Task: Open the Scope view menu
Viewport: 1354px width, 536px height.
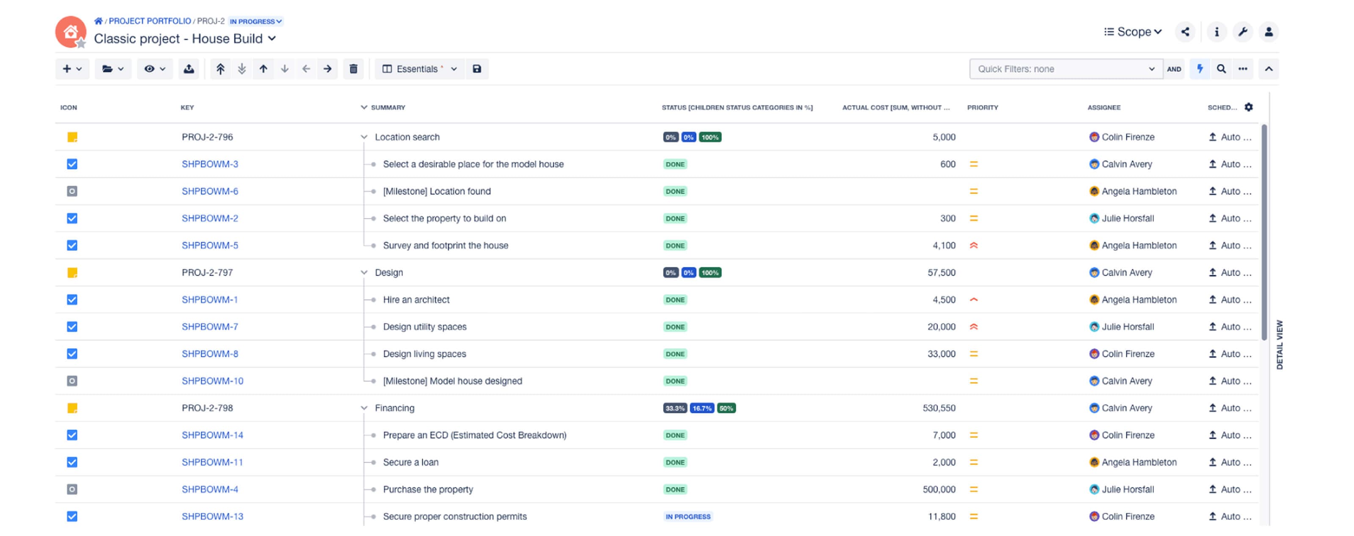Action: [1133, 32]
